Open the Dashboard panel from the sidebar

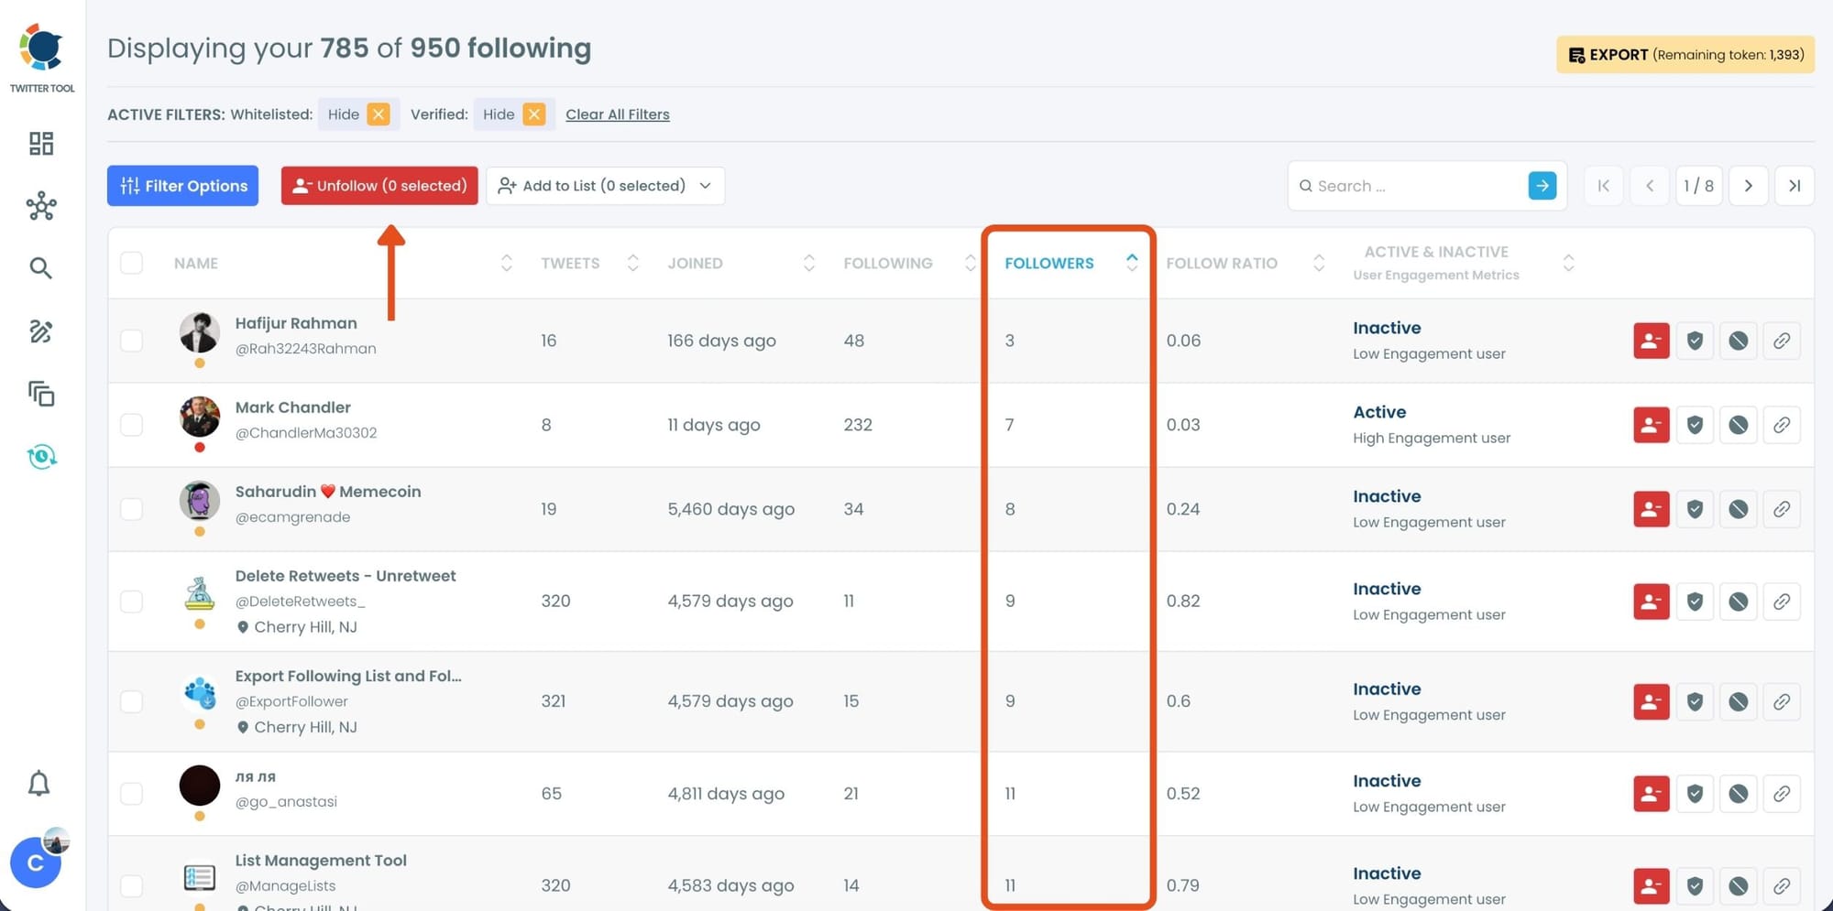coord(40,144)
